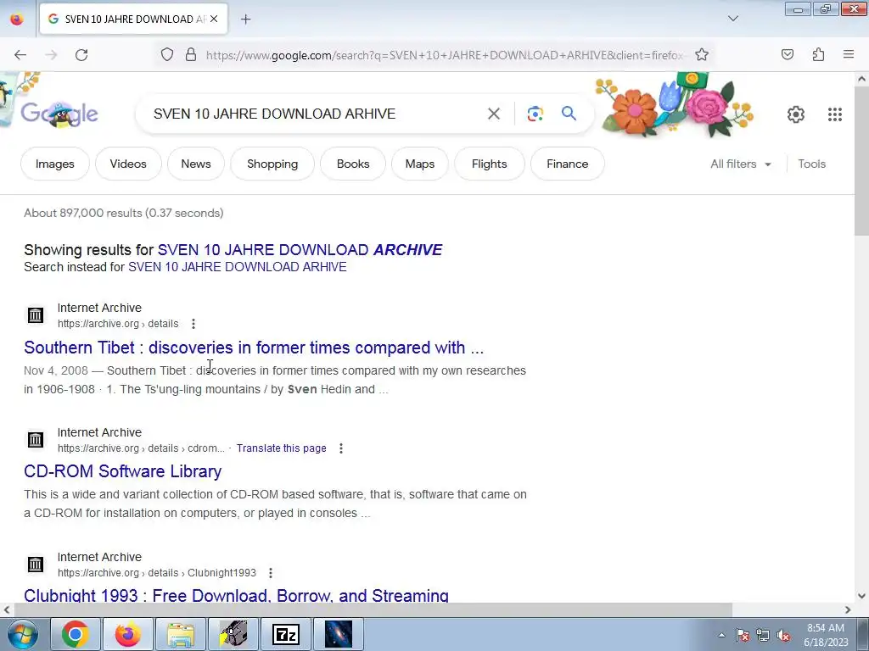Switch to Books results
Screen dimensions: 869x651
353,164
